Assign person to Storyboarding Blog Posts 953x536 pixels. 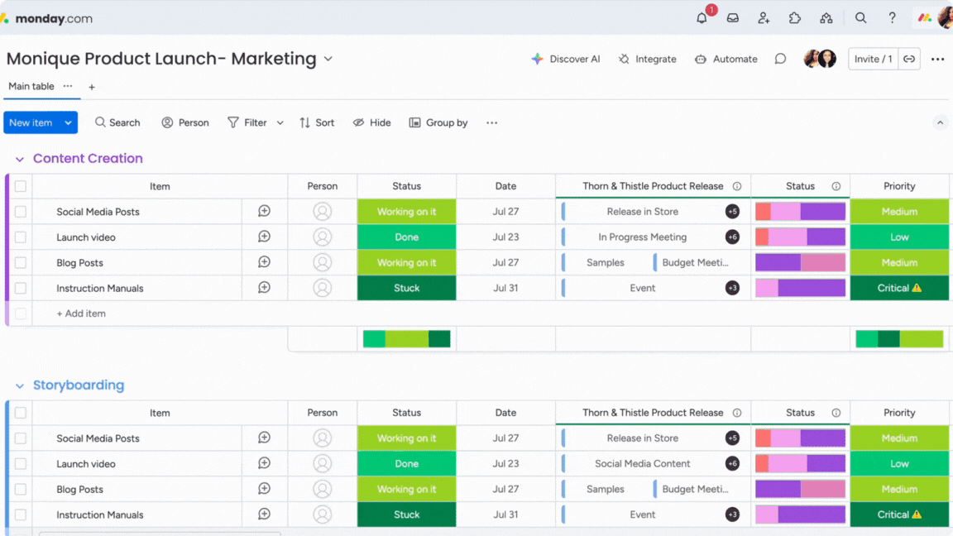tap(322, 489)
